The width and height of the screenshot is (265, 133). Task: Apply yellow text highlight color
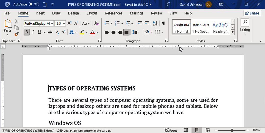click(x=82, y=32)
